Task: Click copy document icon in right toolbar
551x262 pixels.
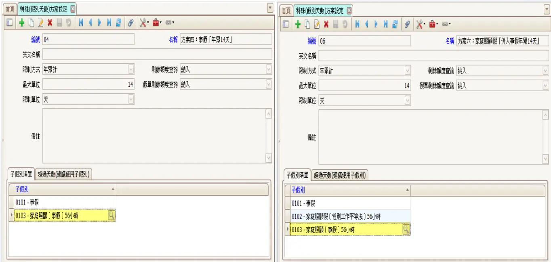Action: [308, 24]
